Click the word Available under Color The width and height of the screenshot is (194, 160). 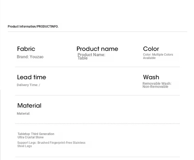pyautogui.click(x=149, y=58)
